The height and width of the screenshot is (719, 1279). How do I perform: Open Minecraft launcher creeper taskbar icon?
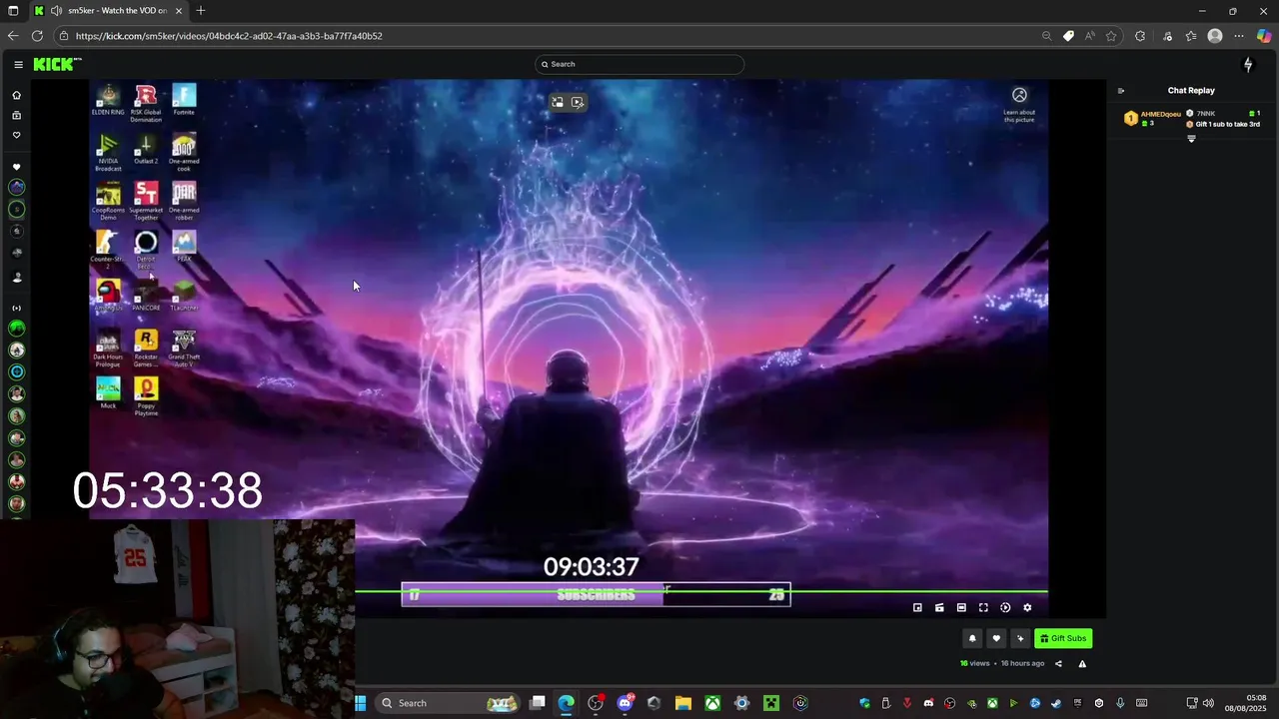[x=771, y=703]
